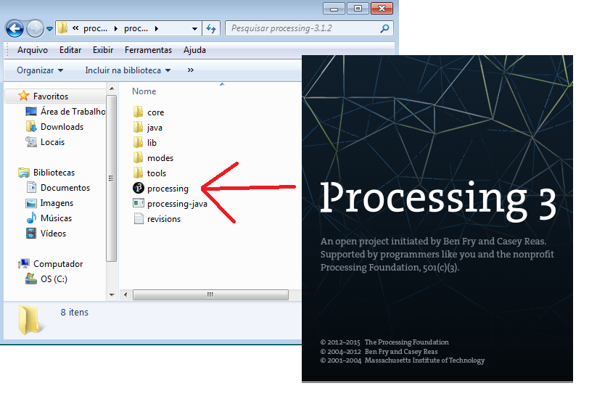Expand Incluir na biblioteca dropdown
The height and width of the screenshot is (396, 597).
tap(128, 70)
